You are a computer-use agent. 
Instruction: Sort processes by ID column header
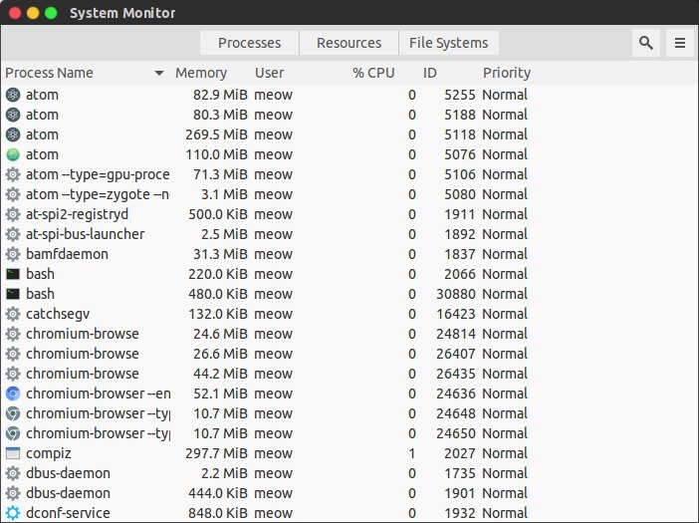click(x=430, y=73)
